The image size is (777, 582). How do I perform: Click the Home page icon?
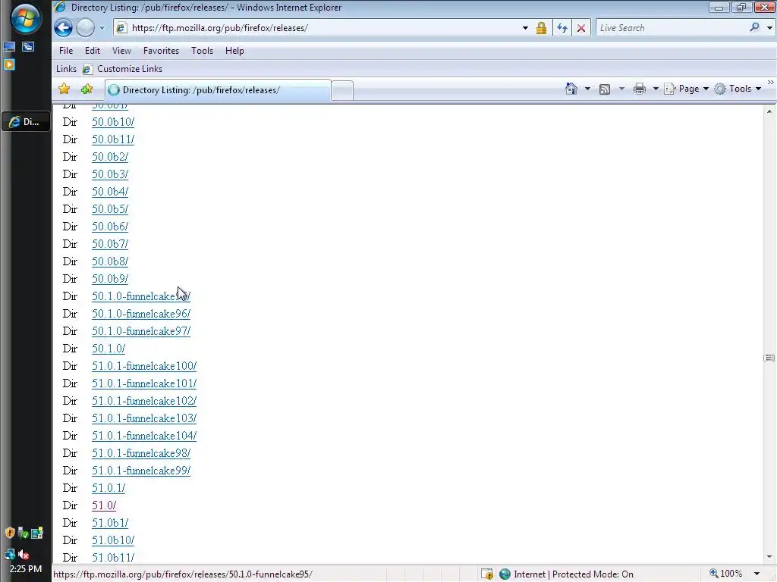pyautogui.click(x=571, y=89)
